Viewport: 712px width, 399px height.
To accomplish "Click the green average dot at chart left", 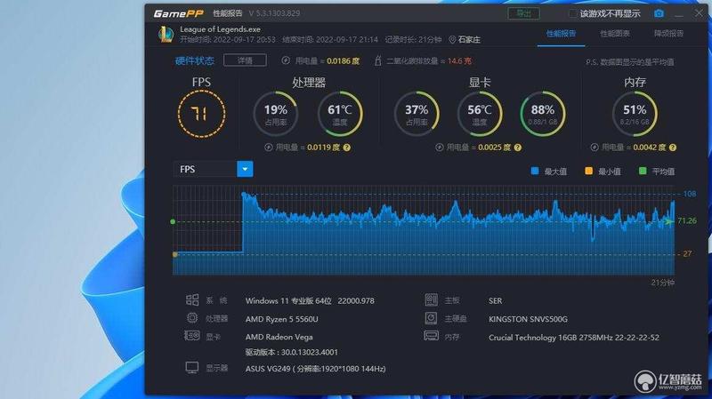I will tap(173, 222).
